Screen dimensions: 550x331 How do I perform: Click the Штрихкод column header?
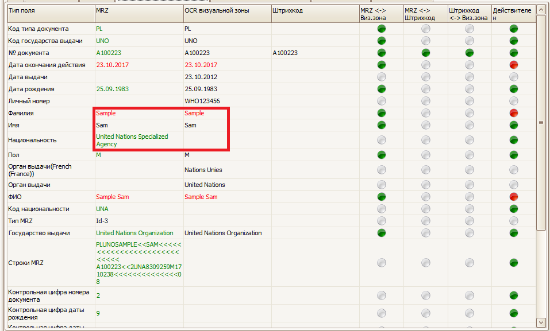[316, 14]
